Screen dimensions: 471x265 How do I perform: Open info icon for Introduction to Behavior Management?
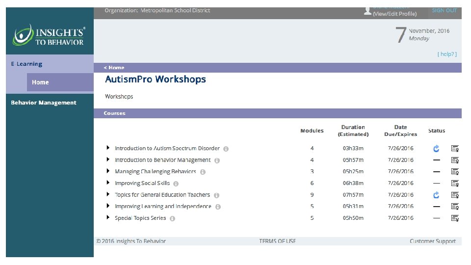click(217, 160)
